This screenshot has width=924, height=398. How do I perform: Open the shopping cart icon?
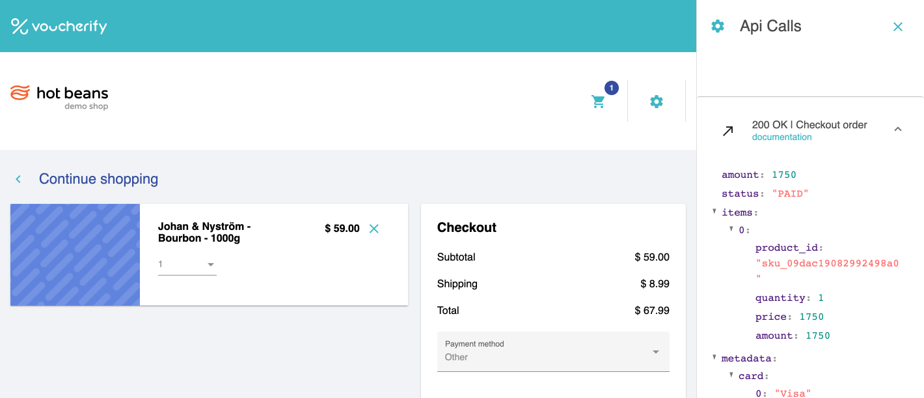[598, 102]
